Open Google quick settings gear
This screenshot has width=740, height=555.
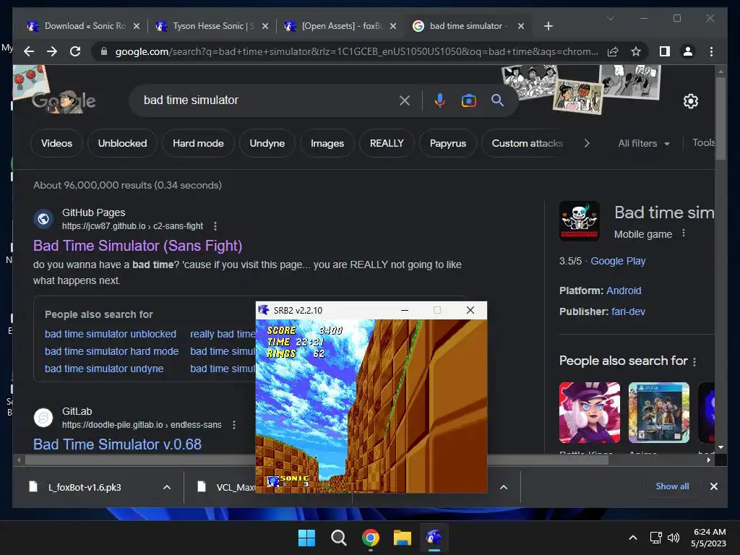[690, 100]
